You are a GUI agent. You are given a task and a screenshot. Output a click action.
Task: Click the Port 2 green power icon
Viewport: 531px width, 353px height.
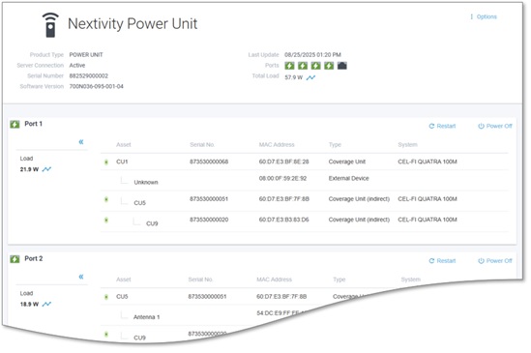(x=15, y=259)
